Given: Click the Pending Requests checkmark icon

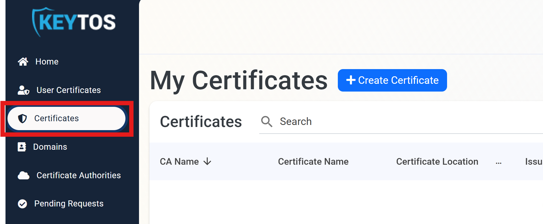Looking at the screenshot, I should click(22, 204).
